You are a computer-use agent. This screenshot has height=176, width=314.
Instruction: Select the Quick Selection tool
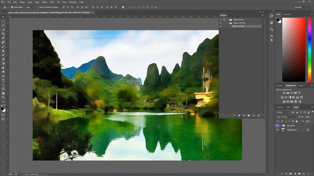click(3, 29)
